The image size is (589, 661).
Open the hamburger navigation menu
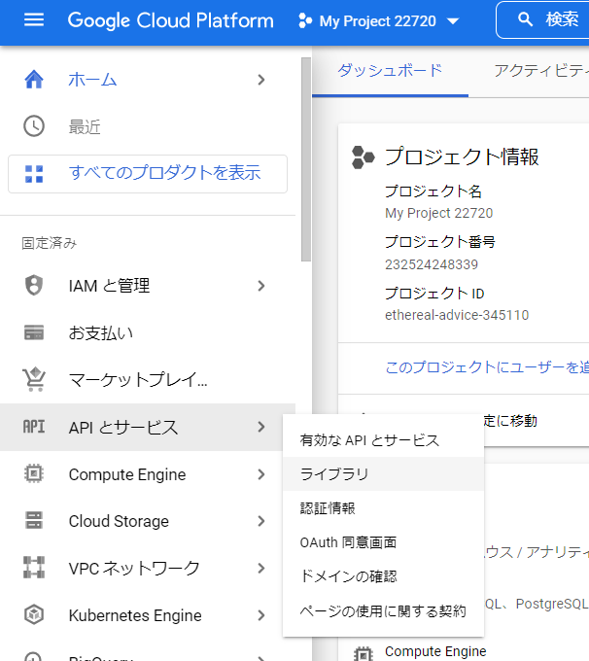[34, 19]
